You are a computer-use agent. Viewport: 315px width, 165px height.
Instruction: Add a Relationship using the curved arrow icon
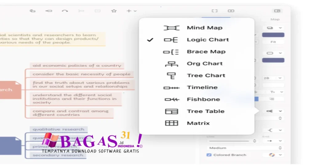pos(65,11)
